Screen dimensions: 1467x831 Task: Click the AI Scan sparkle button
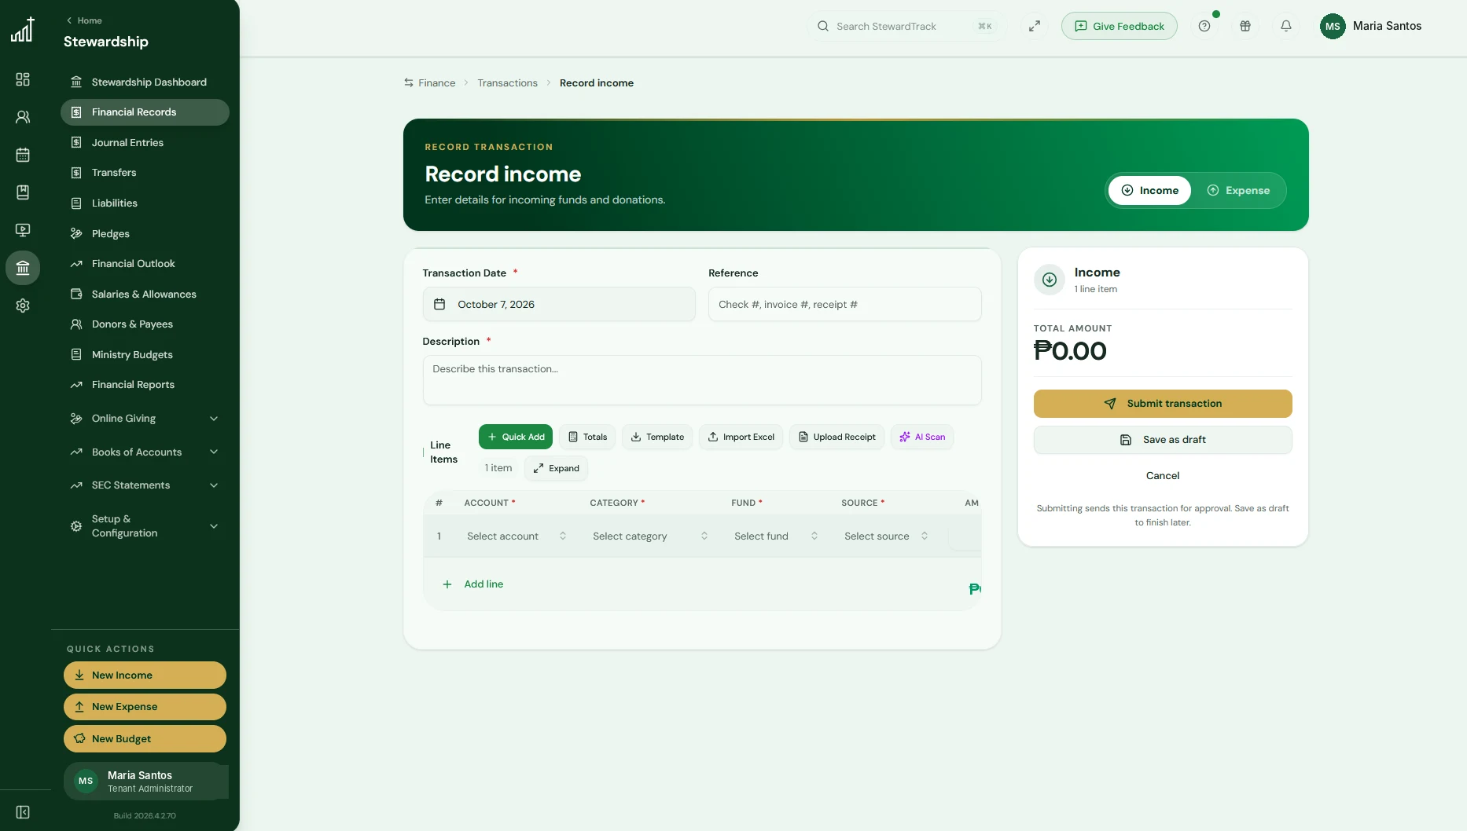(922, 437)
